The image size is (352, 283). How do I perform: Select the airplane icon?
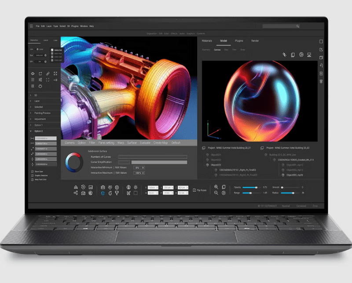tap(128, 193)
